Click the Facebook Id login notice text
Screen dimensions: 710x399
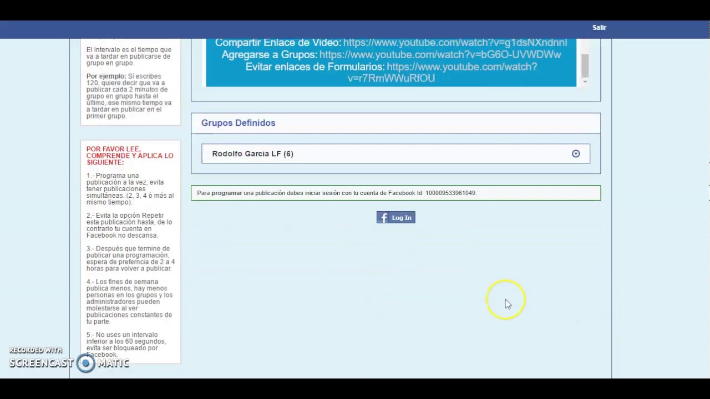337,193
